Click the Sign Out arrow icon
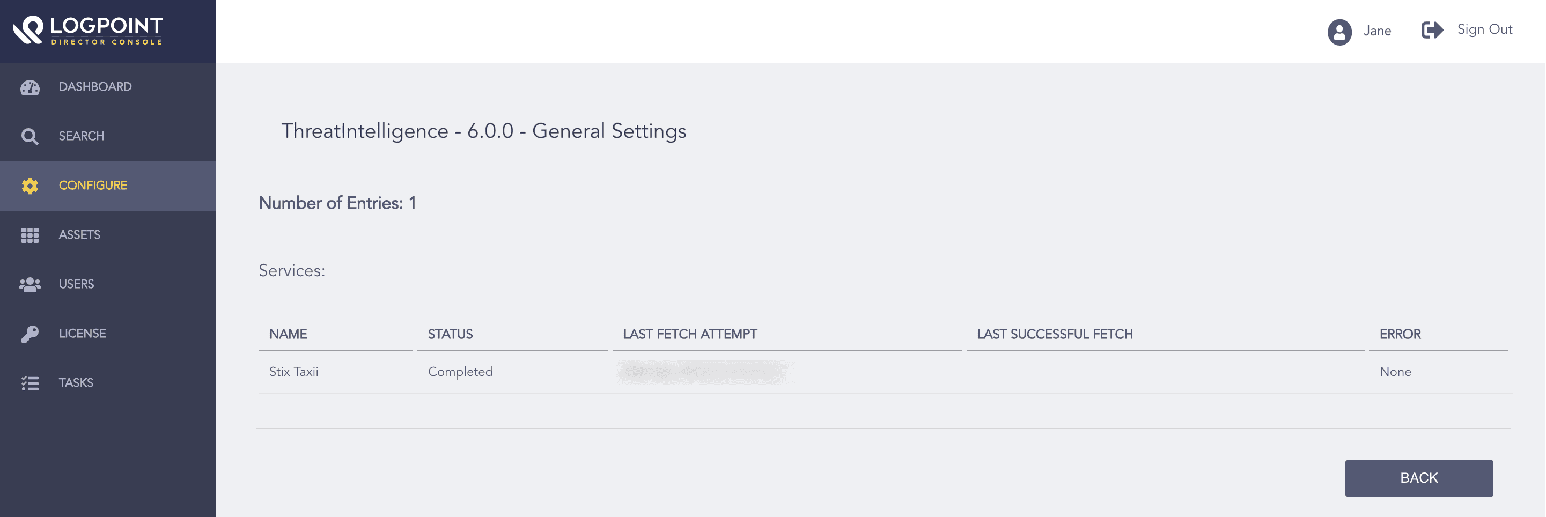This screenshot has width=1546, height=517. tap(1432, 30)
